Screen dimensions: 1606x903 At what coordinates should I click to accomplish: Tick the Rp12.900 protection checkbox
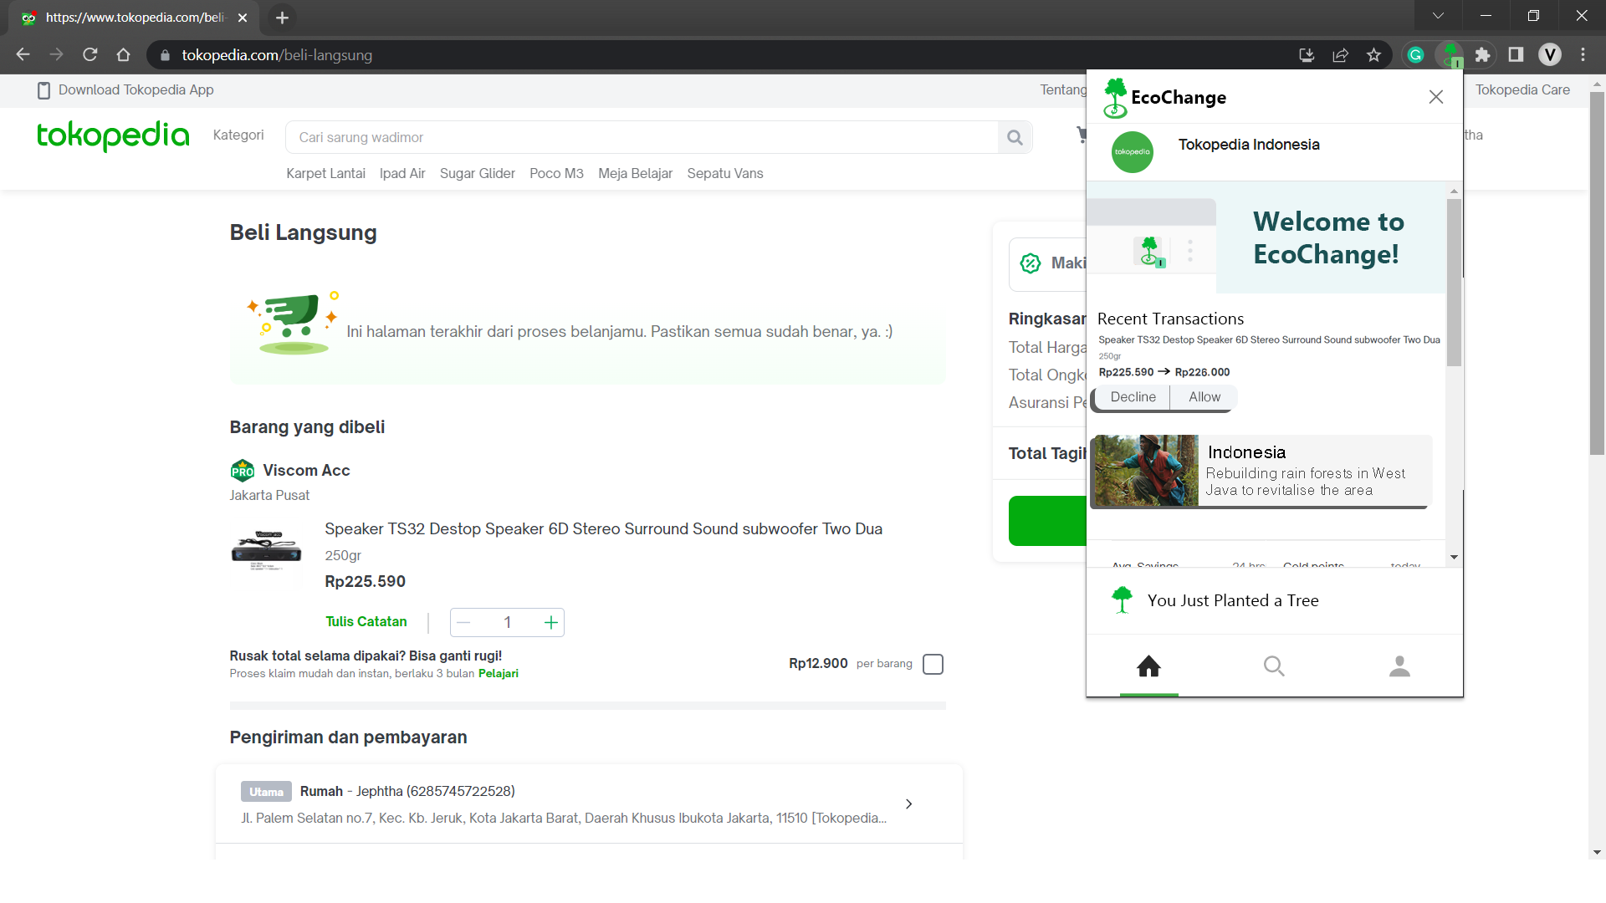[933, 664]
